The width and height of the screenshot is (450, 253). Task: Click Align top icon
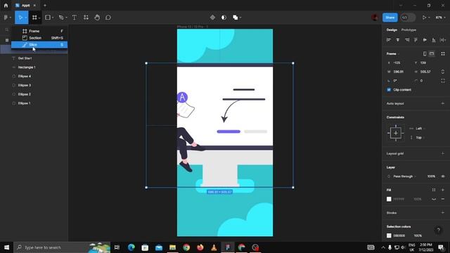click(x=416, y=40)
